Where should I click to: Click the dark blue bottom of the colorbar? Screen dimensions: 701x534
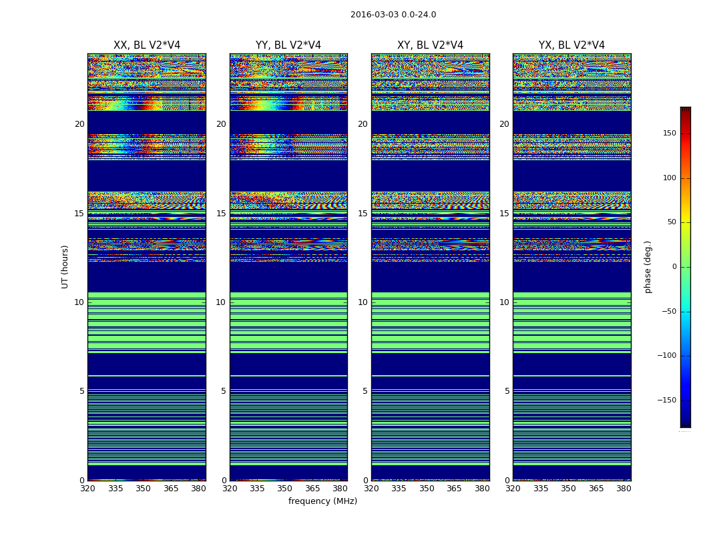[685, 422]
